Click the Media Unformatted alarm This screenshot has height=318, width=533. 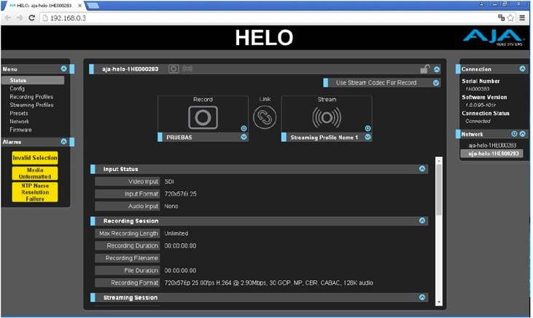35,173
